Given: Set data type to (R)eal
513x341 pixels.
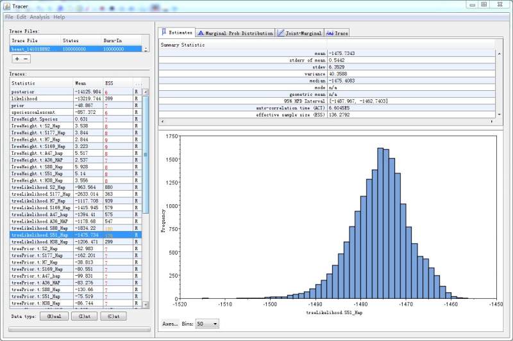Looking at the screenshot, I should pos(54,316).
